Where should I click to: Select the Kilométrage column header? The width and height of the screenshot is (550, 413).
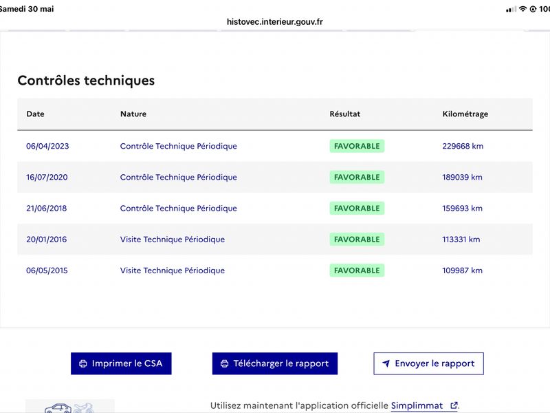(465, 114)
